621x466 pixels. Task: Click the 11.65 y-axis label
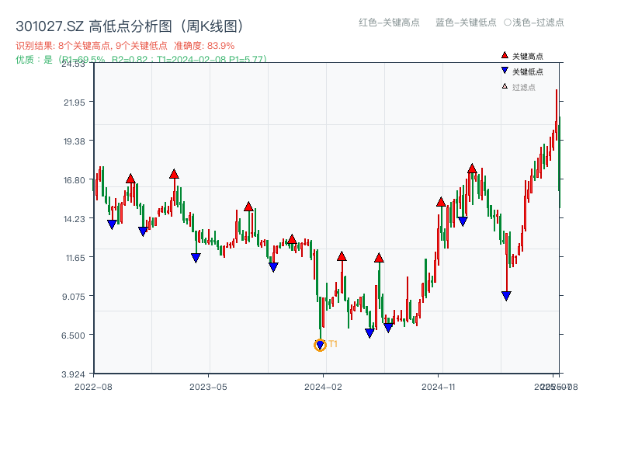click(x=75, y=258)
